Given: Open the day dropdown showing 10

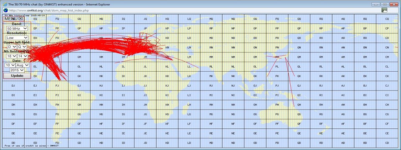Looking at the screenshot, I should [x=10, y=65].
